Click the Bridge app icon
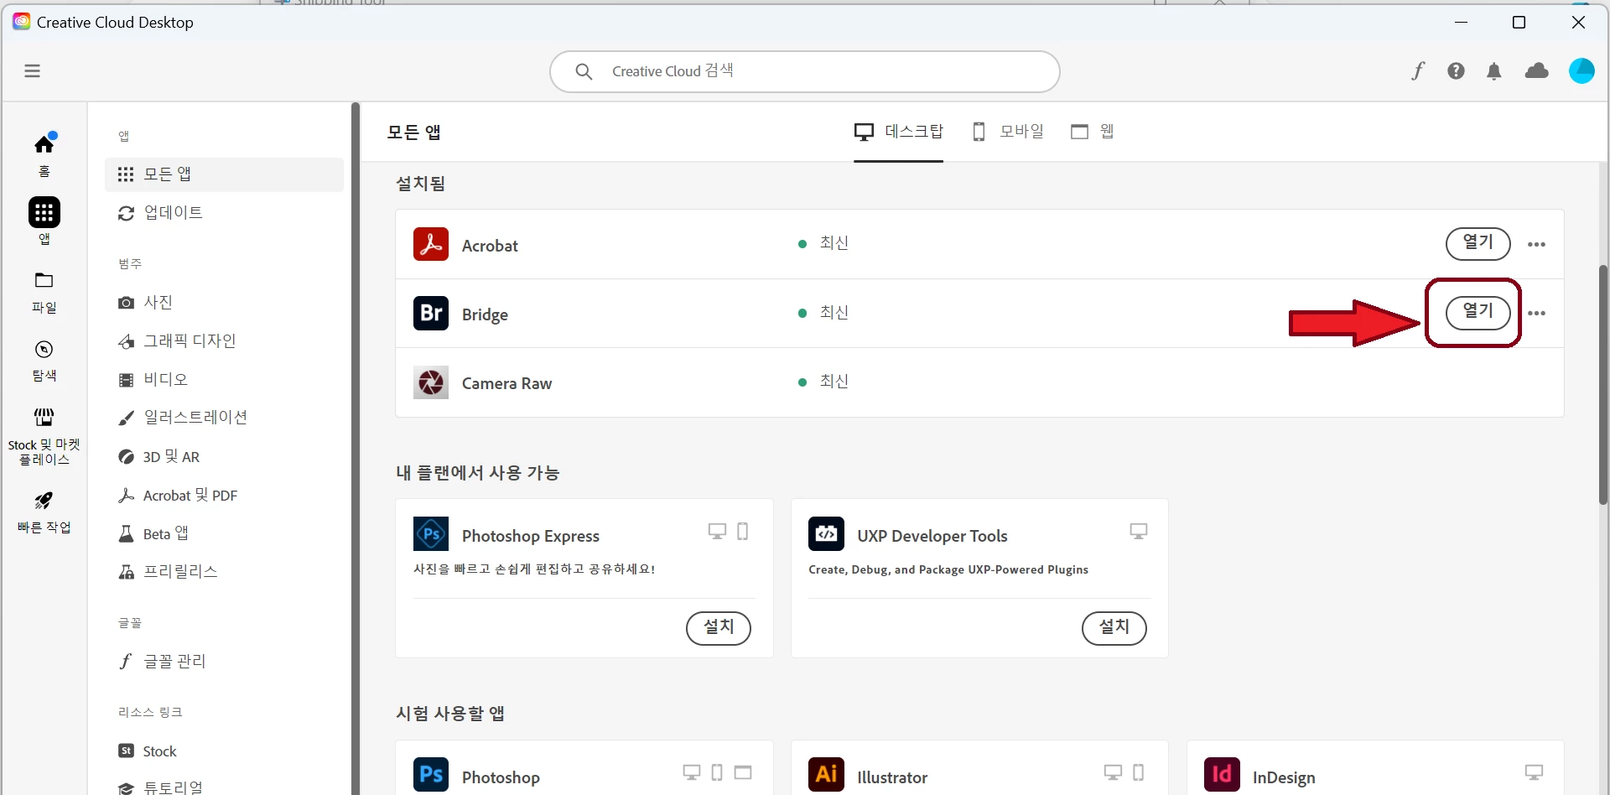1610x795 pixels. [x=431, y=313]
